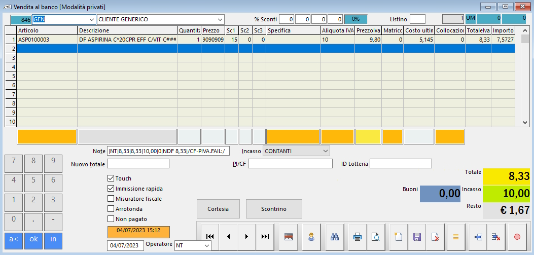Create a new document with page icon

click(x=399, y=236)
